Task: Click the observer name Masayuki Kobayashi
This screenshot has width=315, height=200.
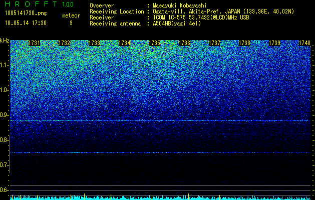Action: coord(180,5)
